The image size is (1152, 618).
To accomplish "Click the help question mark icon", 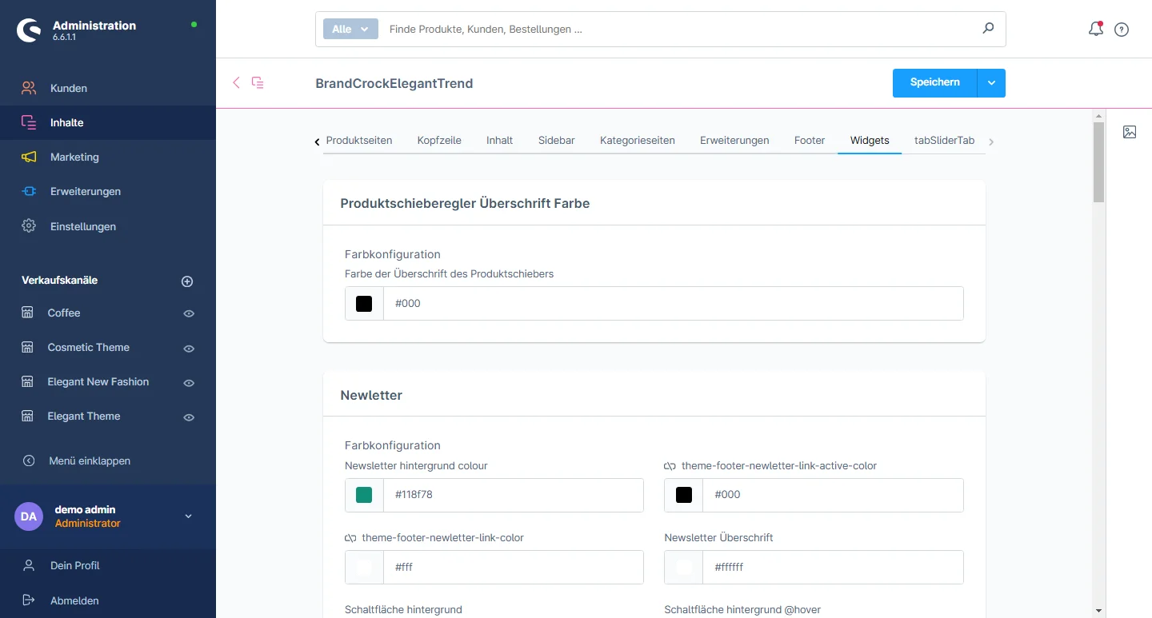I will point(1122,30).
